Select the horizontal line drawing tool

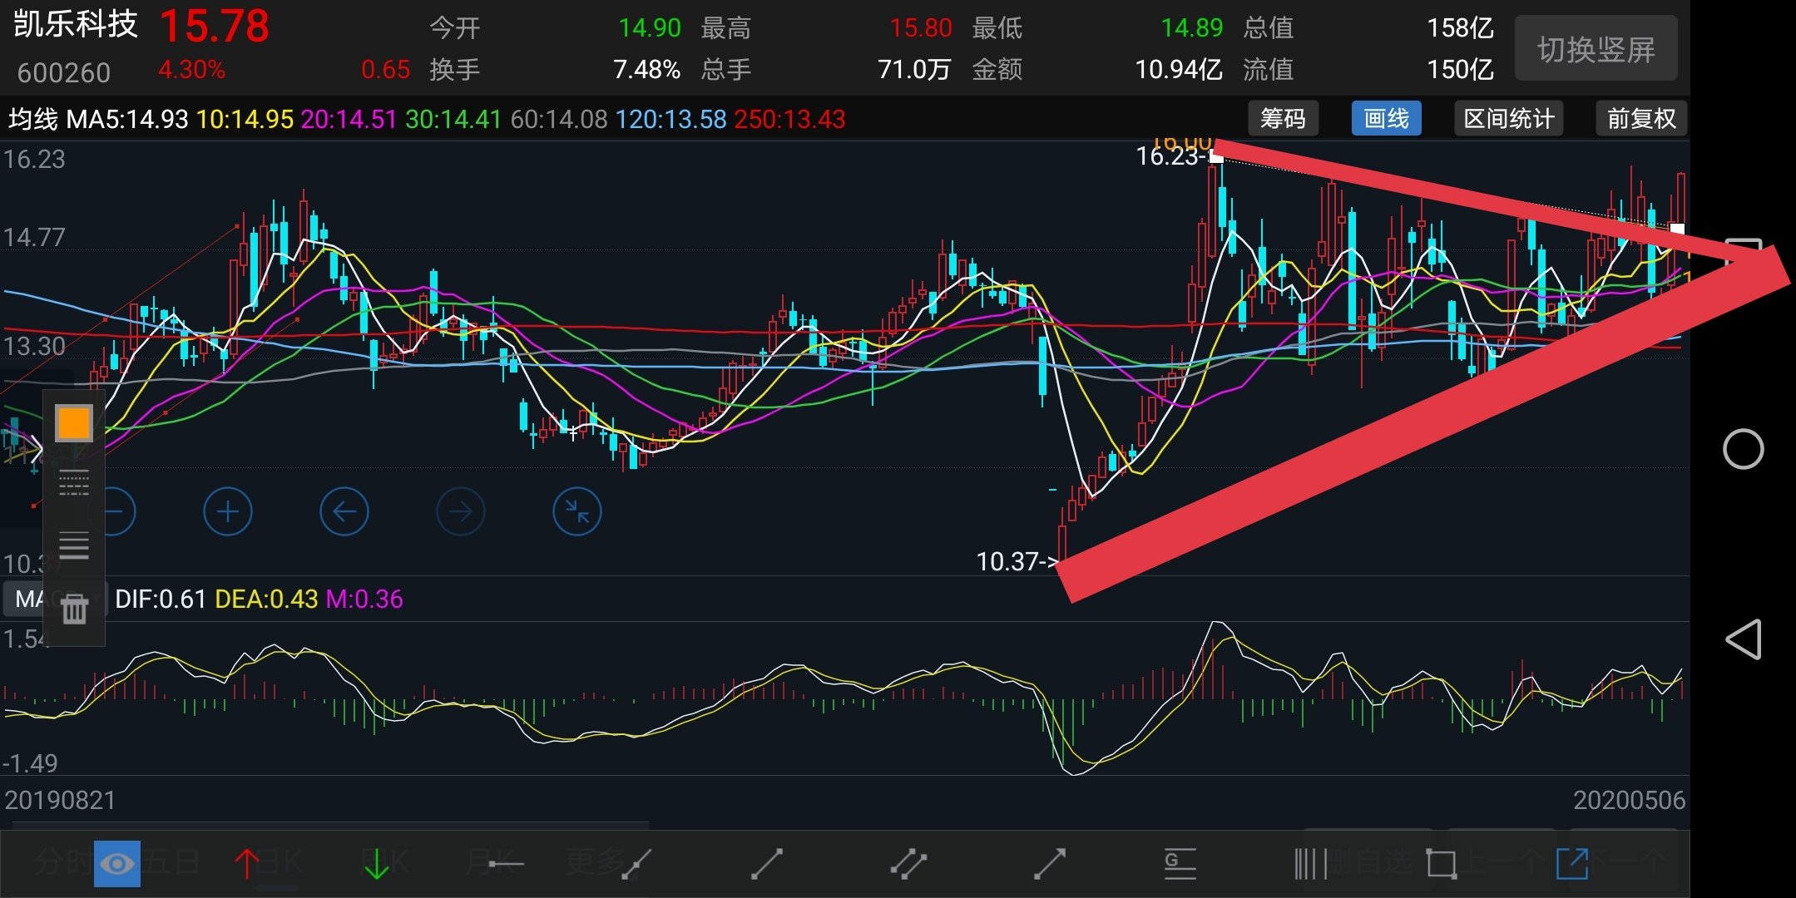click(506, 865)
